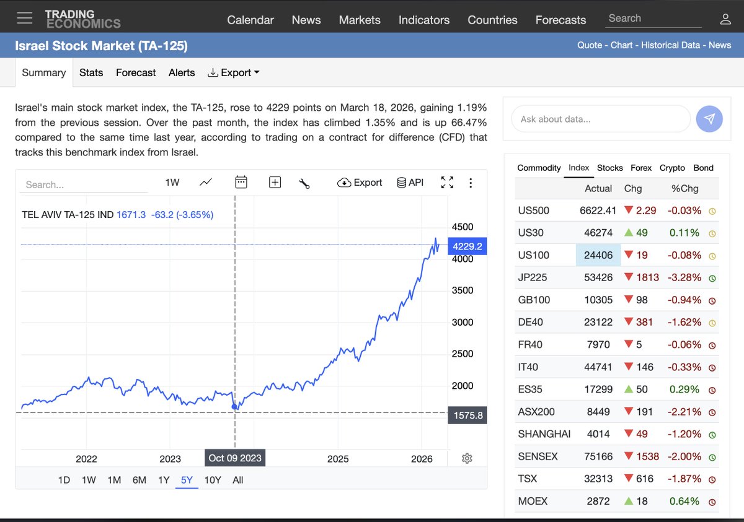
Task: Switch to the Forecast tab
Action: click(136, 72)
